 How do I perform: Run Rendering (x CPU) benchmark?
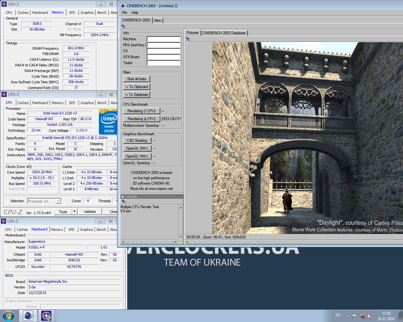coord(142,119)
